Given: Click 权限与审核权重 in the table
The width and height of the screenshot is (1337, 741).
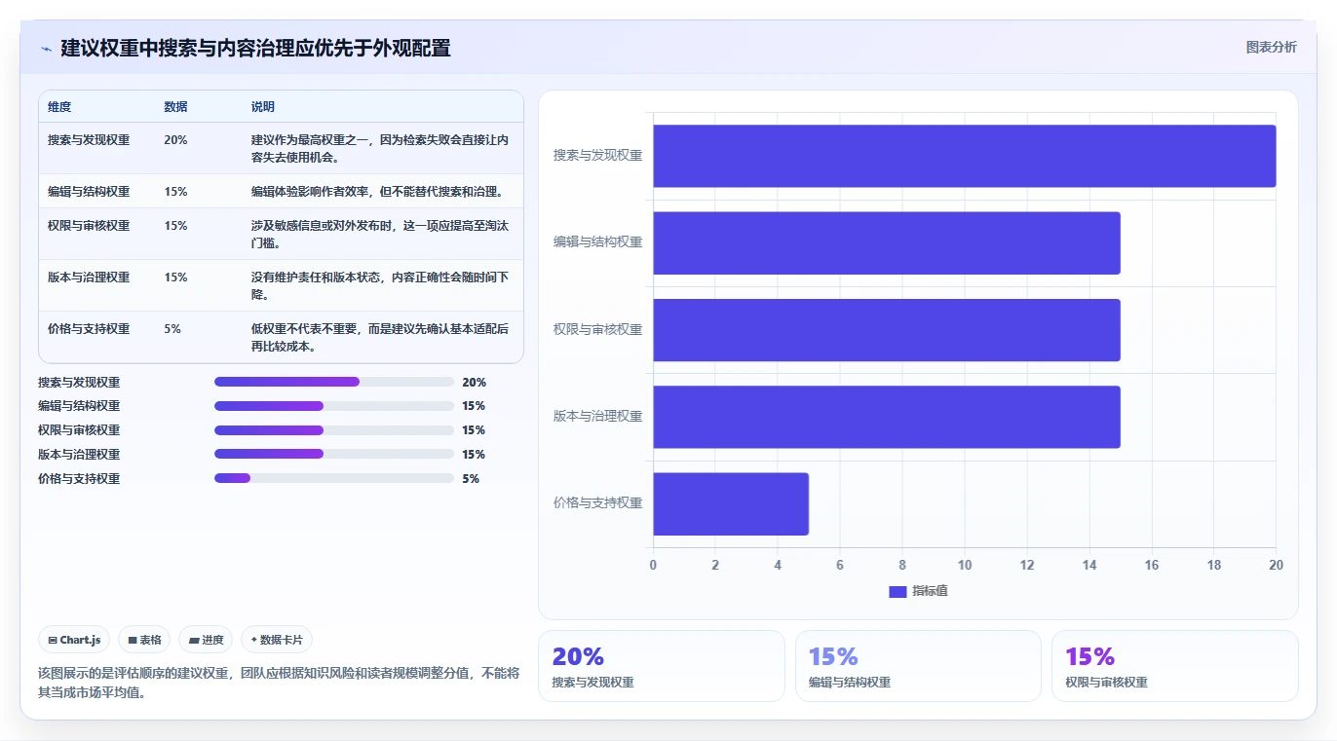Looking at the screenshot, I should tap(89, 226).
